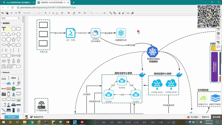Image resolution: width=222 pixels, height=125 pixels.
Task: Click the link chain icon in the toolbar
Action: tap(128, 13)
